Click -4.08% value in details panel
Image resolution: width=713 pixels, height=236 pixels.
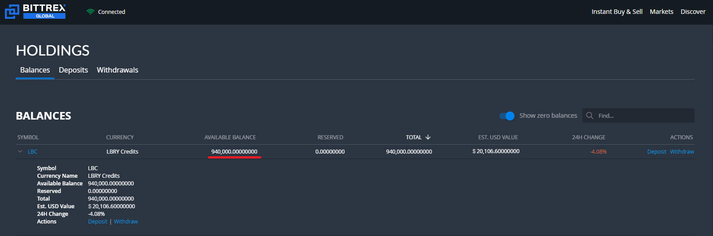pyautogui.click(x=96, y=214)
